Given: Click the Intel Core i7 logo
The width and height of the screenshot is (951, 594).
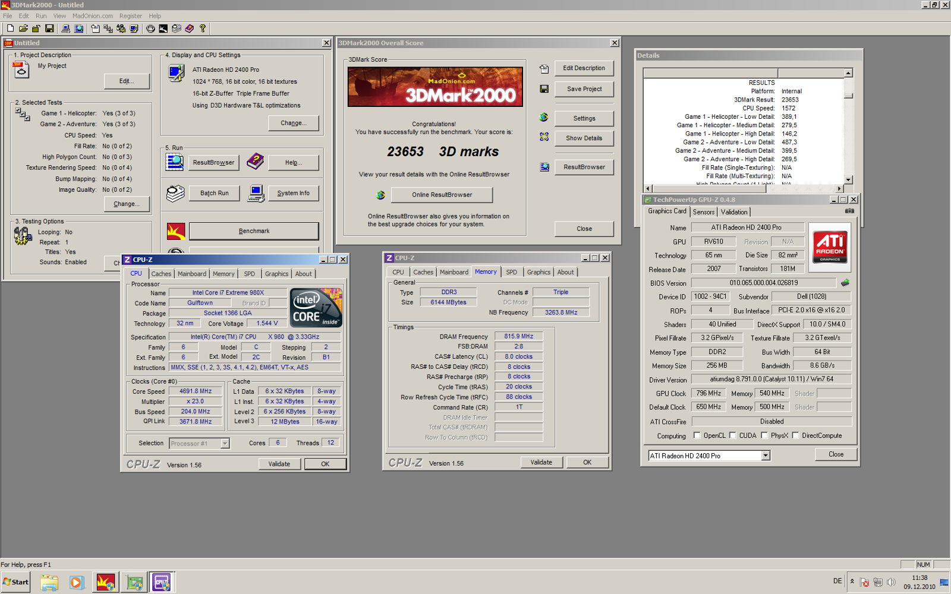Looking at the screenshot, I should [316, 308].
